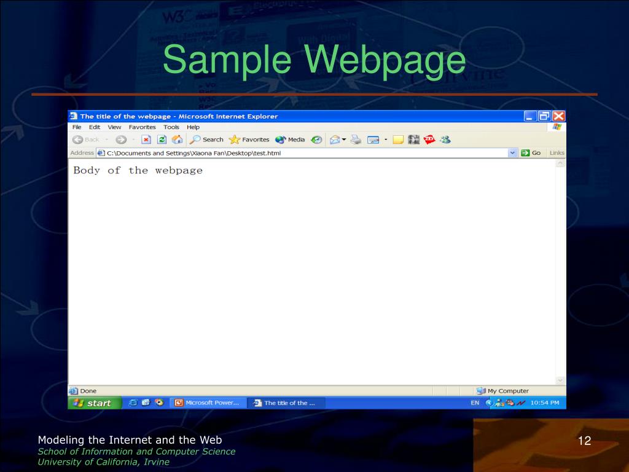Viewport: 629px width, 472px height.
Task: Click the 10:54 PM clock
Action: [544, 403]
